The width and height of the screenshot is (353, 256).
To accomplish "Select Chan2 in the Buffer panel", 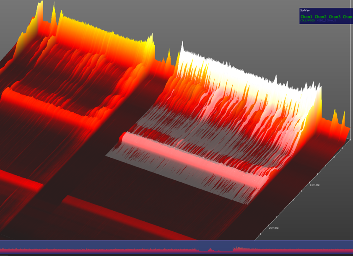I will click(320, 17).
